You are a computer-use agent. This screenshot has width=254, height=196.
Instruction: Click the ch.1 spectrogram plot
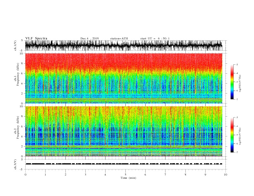[123, 78]
